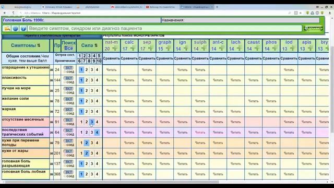
Task: Remove symptom хуже от жары with its delete icon
Action: pyautogui.click(x=51, y=154)
